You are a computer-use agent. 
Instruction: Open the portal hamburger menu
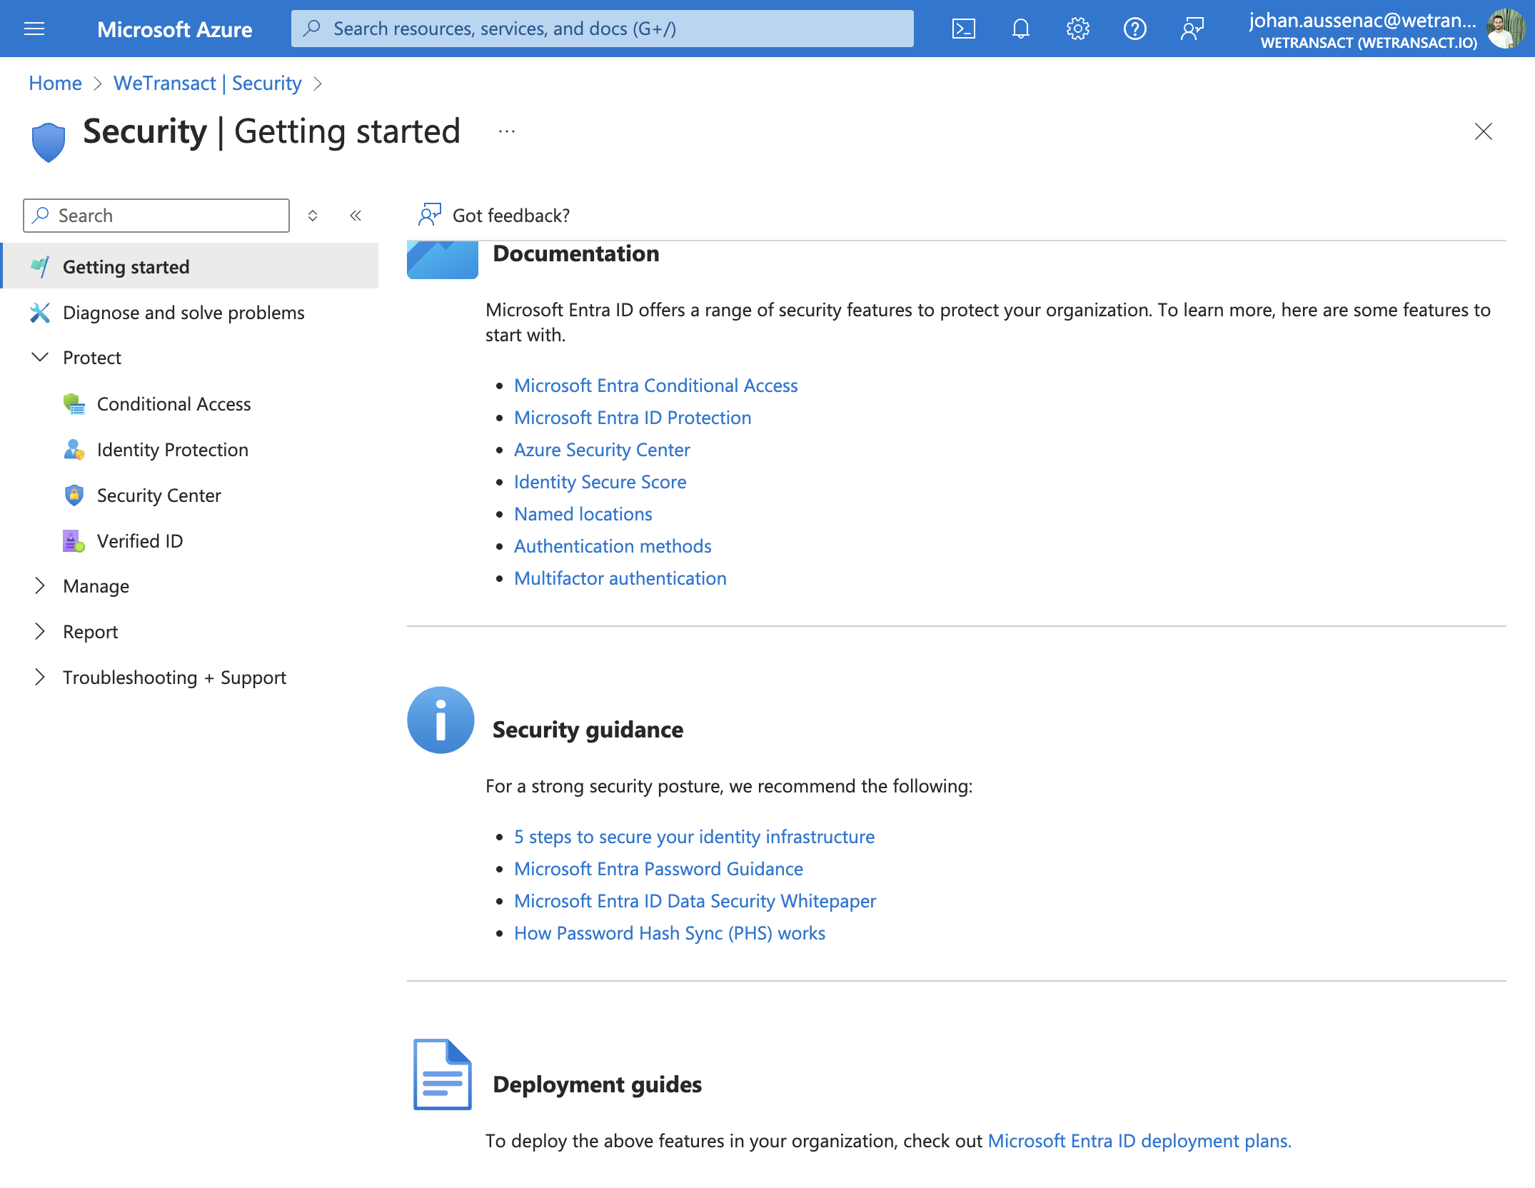(34, 29)
